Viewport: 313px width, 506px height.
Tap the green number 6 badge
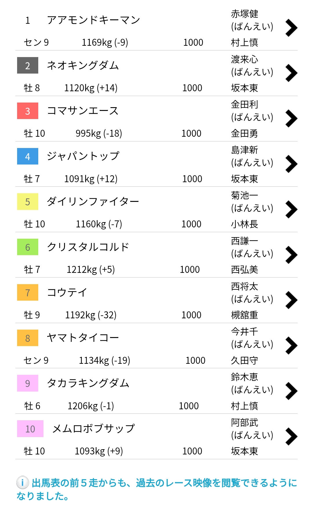(x=28, y=247)
